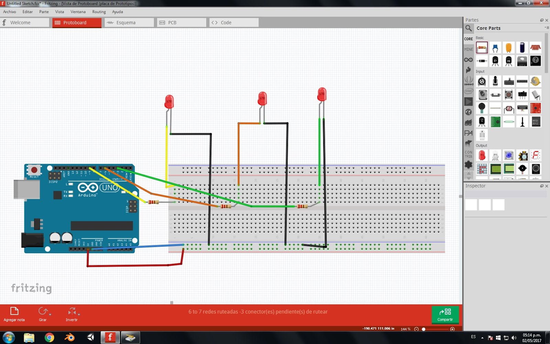
Task: Select the slide switch part
Action: tap(522, 95)
